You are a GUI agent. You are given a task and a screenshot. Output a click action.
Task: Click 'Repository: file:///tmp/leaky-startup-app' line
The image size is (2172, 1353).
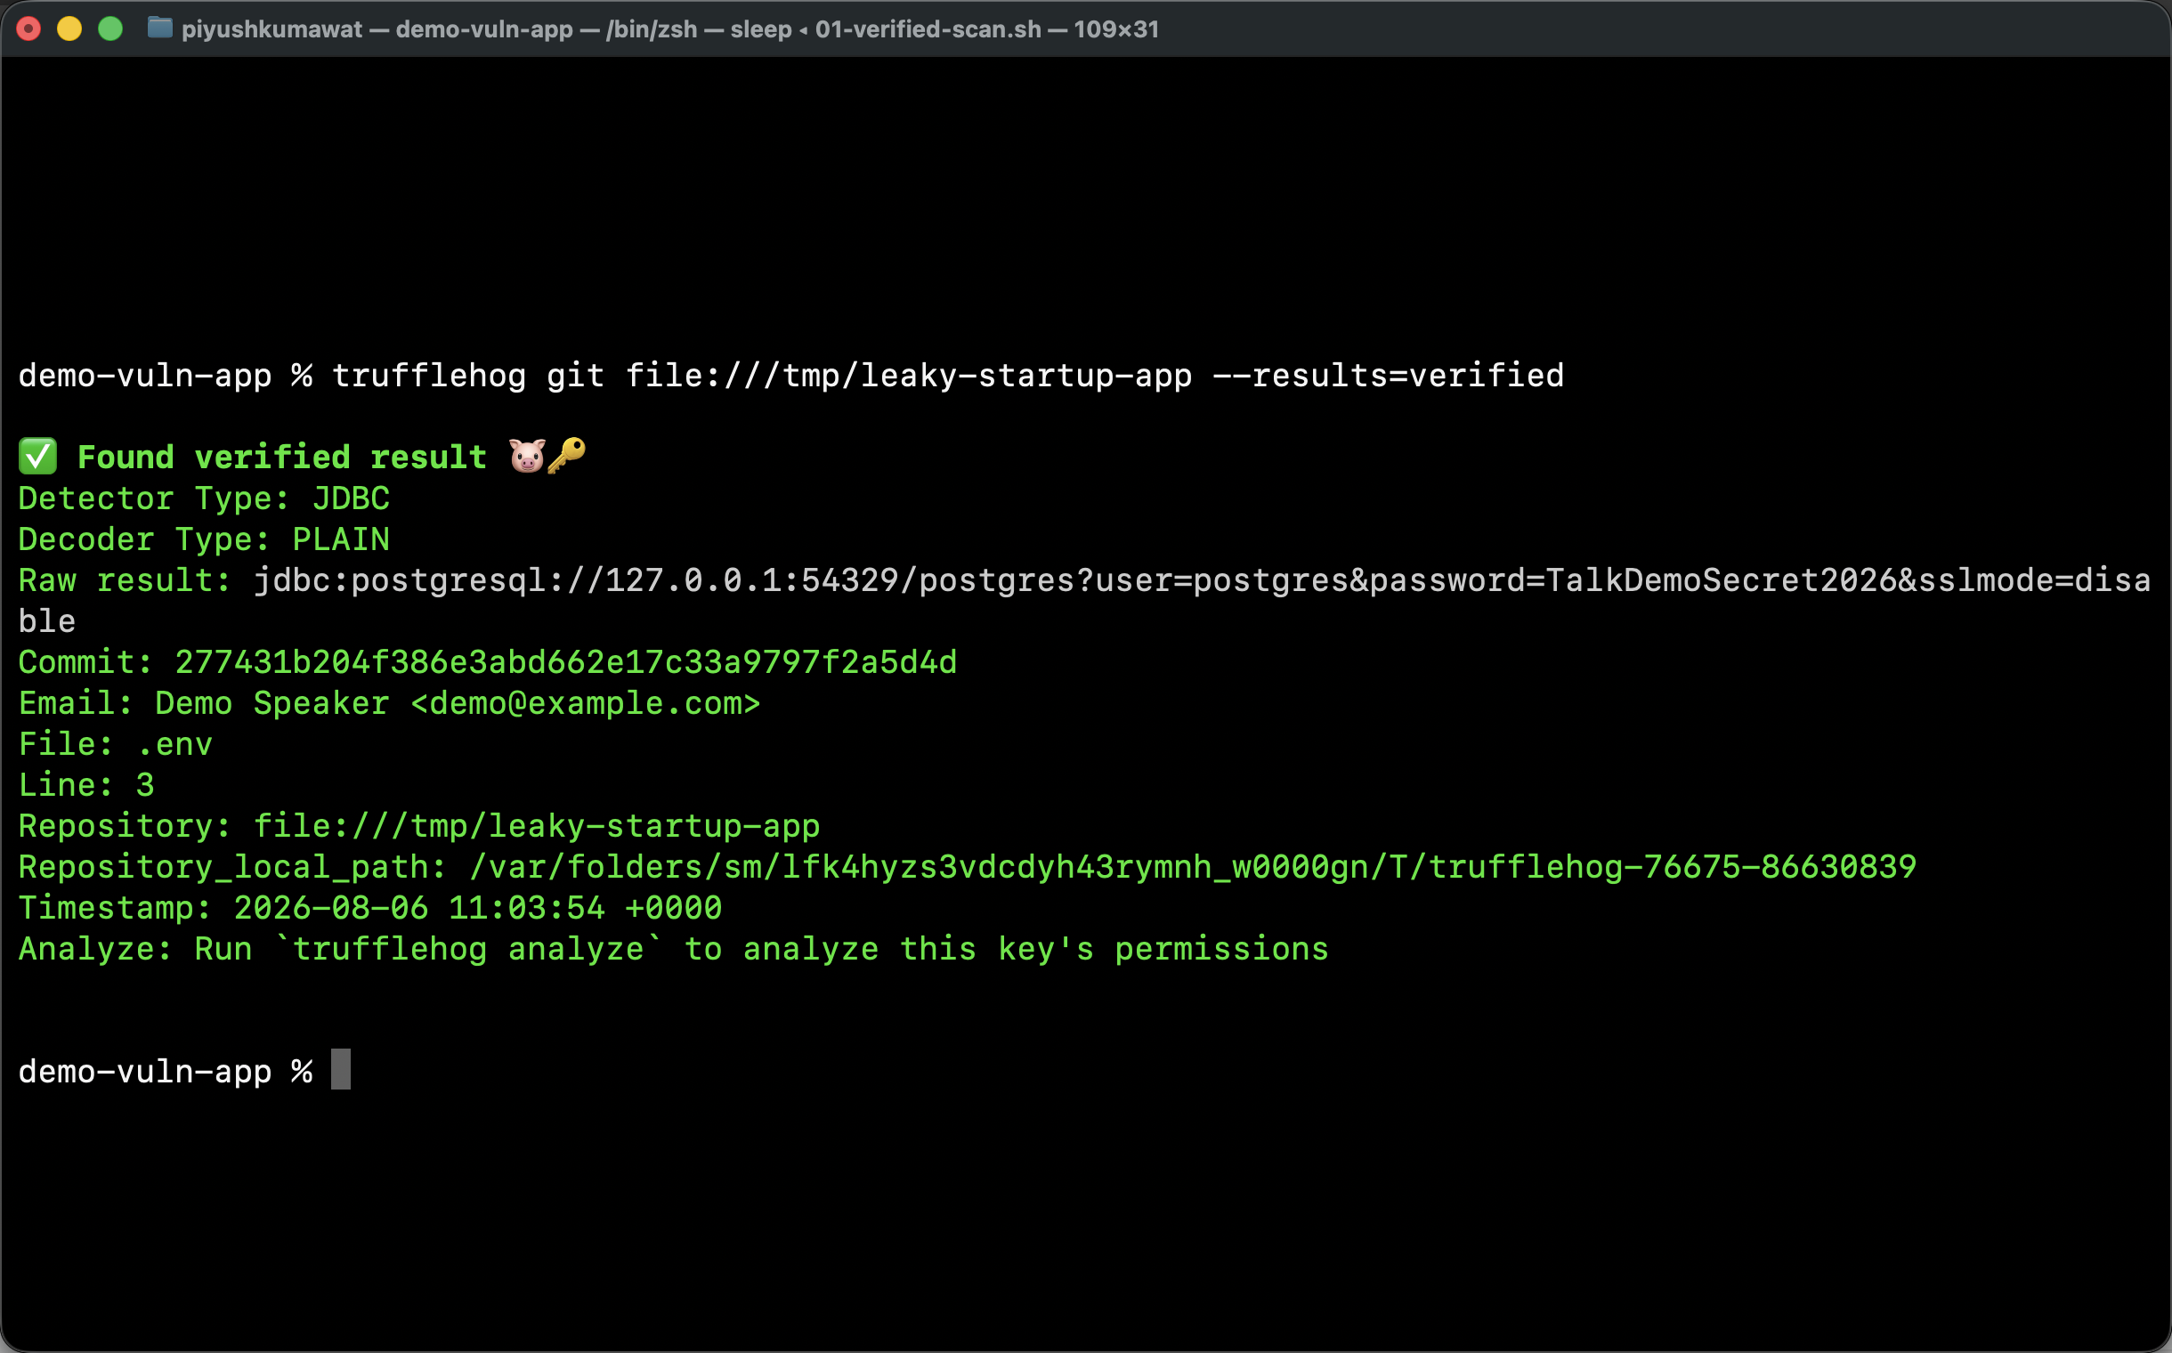[419, 826]
